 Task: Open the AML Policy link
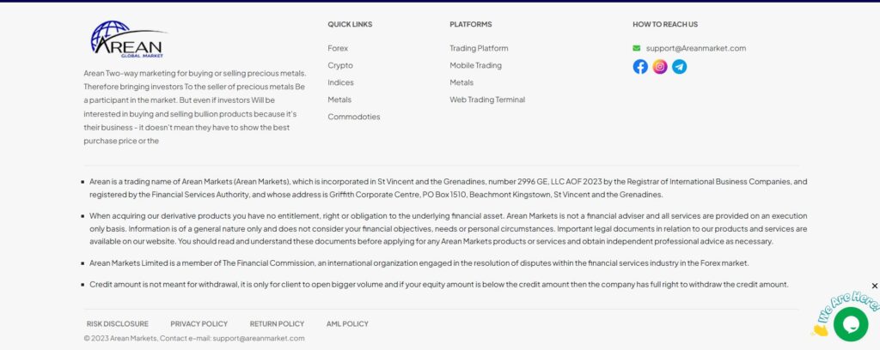pos(347,324)
